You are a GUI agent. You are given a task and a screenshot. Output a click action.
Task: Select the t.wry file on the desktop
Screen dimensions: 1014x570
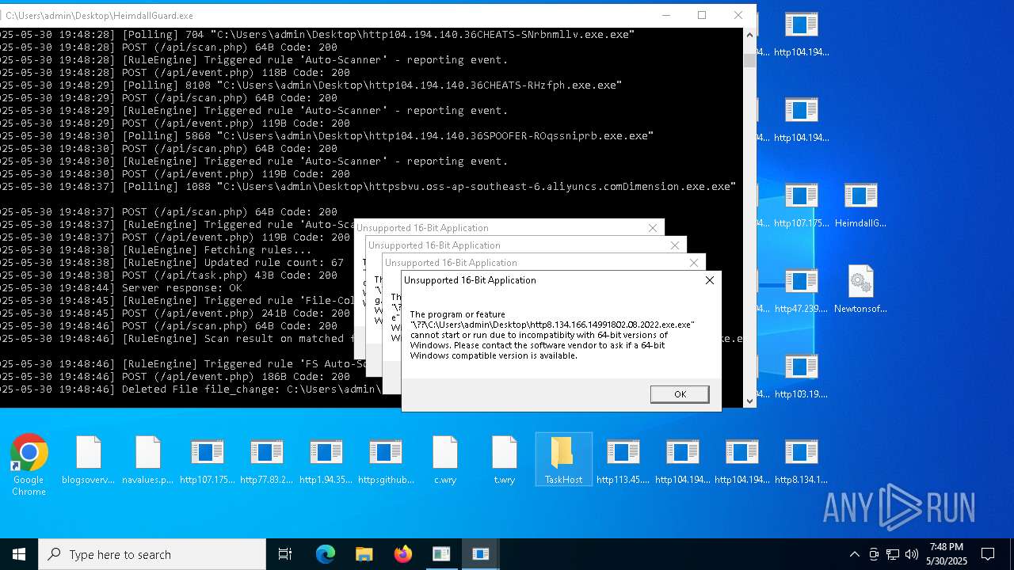point(505,460)
